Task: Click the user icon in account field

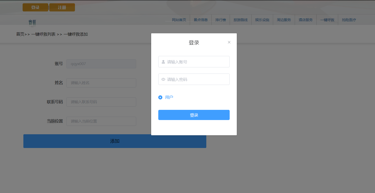Action: pos(163,62)
